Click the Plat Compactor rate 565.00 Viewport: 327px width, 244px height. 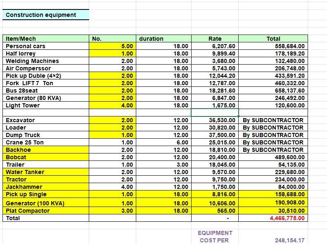pyautogui.click(x=215, y=211)
